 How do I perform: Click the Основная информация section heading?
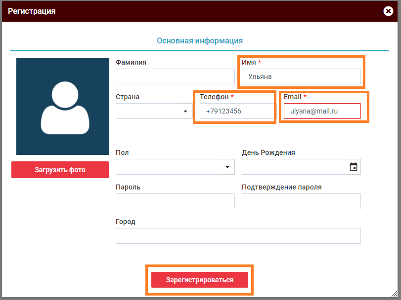tap(200, 40)
